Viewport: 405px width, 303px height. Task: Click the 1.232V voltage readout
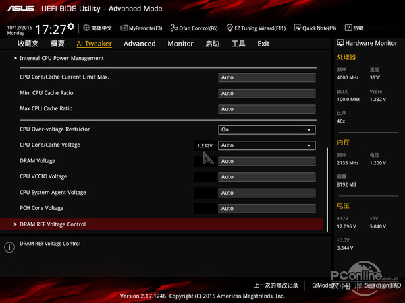click(205, 146)
